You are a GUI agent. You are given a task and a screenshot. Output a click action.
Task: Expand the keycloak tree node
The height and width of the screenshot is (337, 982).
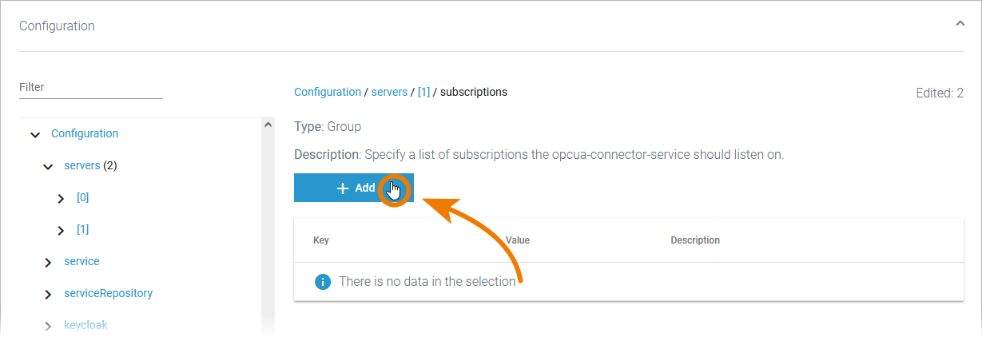[x=48, y=326]
